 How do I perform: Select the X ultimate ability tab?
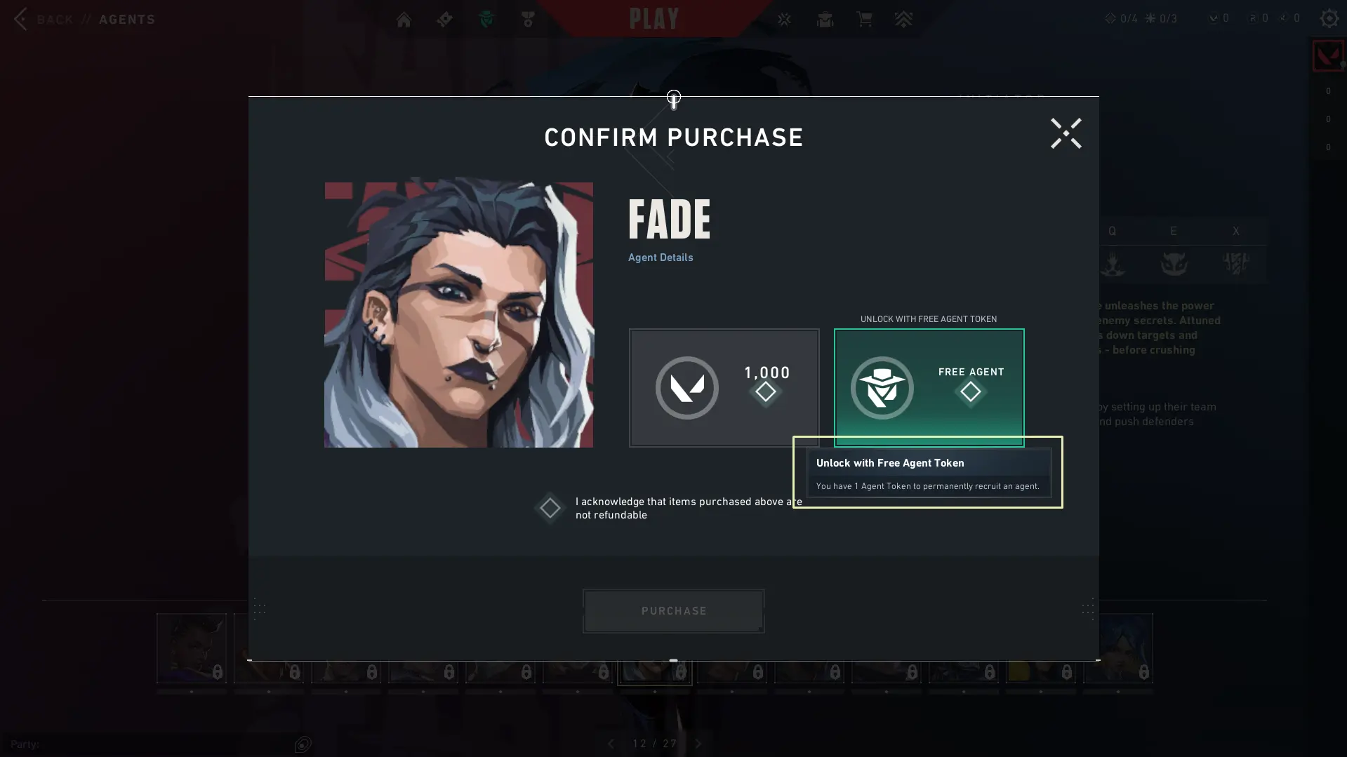pos(1235,231)
